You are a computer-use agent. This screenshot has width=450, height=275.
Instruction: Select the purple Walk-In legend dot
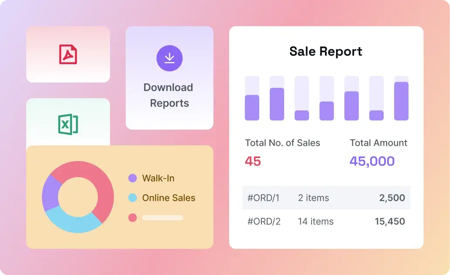click(x=133, y=178)
